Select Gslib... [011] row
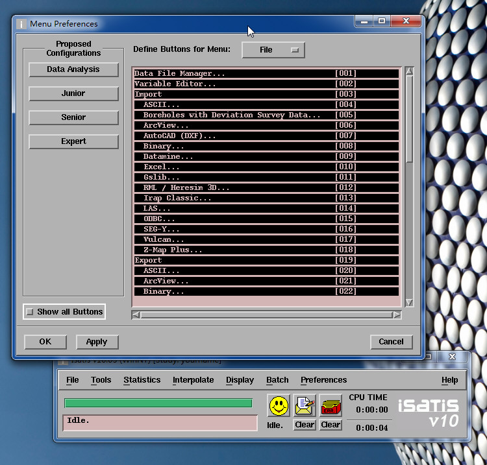 coord(266,178)
